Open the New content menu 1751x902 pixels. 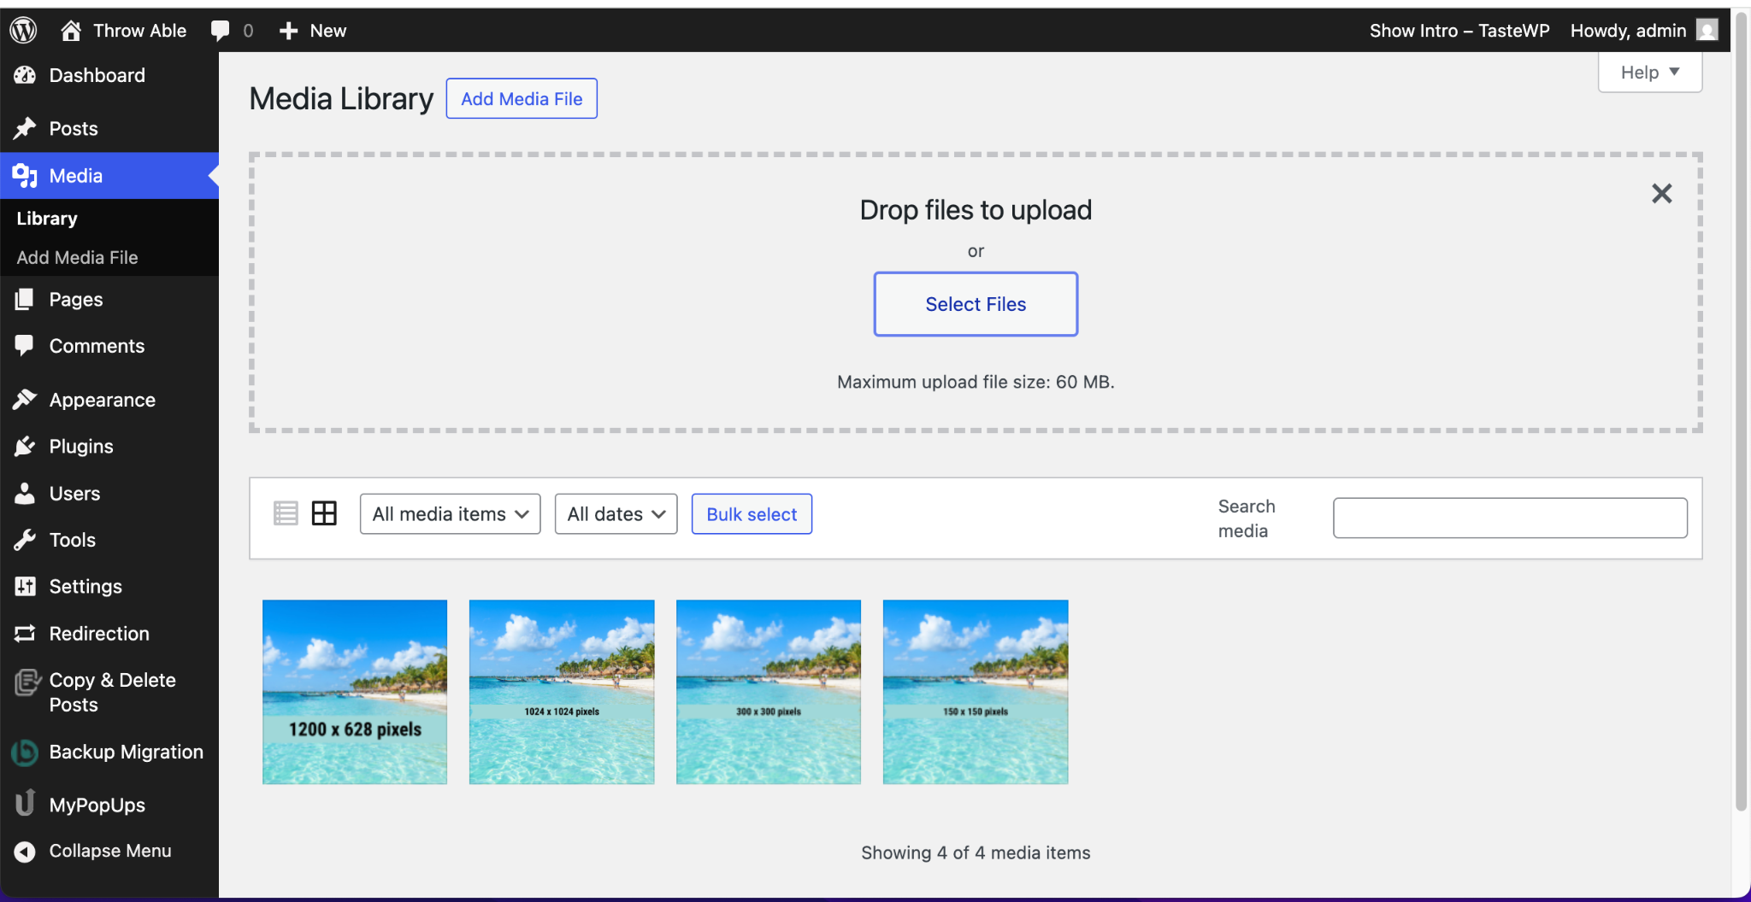(x=313, y=31)
